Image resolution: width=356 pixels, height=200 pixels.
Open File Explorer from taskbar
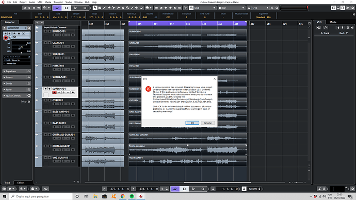(95, 196)
